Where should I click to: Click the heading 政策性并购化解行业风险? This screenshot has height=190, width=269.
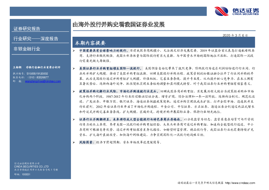[x=98, y=91]
